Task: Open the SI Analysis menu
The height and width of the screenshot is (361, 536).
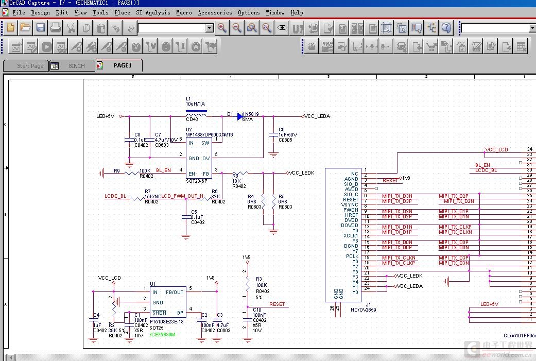Action: pyautogui.click(x=153, y=13)
